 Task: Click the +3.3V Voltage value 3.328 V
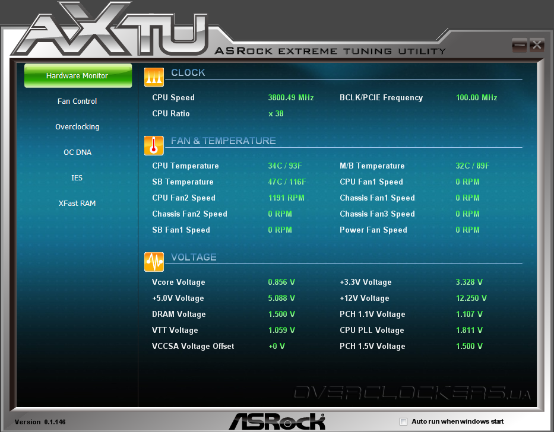[469, 282]
